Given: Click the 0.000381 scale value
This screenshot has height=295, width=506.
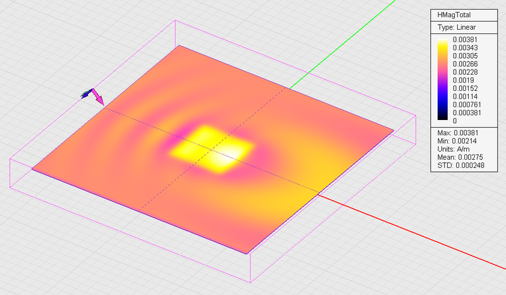Looking at the screenshot, I should [x=467, y=113].
